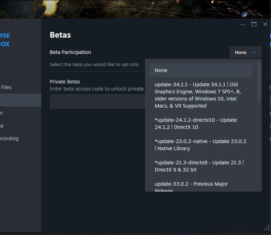The width and height of the screenshot is (271, 235).
Task: Open the Beta Participation dropdown showing None
Action: 245,52
